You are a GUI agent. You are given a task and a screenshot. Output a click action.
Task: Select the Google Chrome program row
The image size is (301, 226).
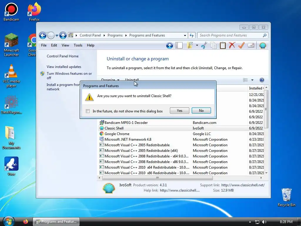pyautogui.click(x=181, y=134)
